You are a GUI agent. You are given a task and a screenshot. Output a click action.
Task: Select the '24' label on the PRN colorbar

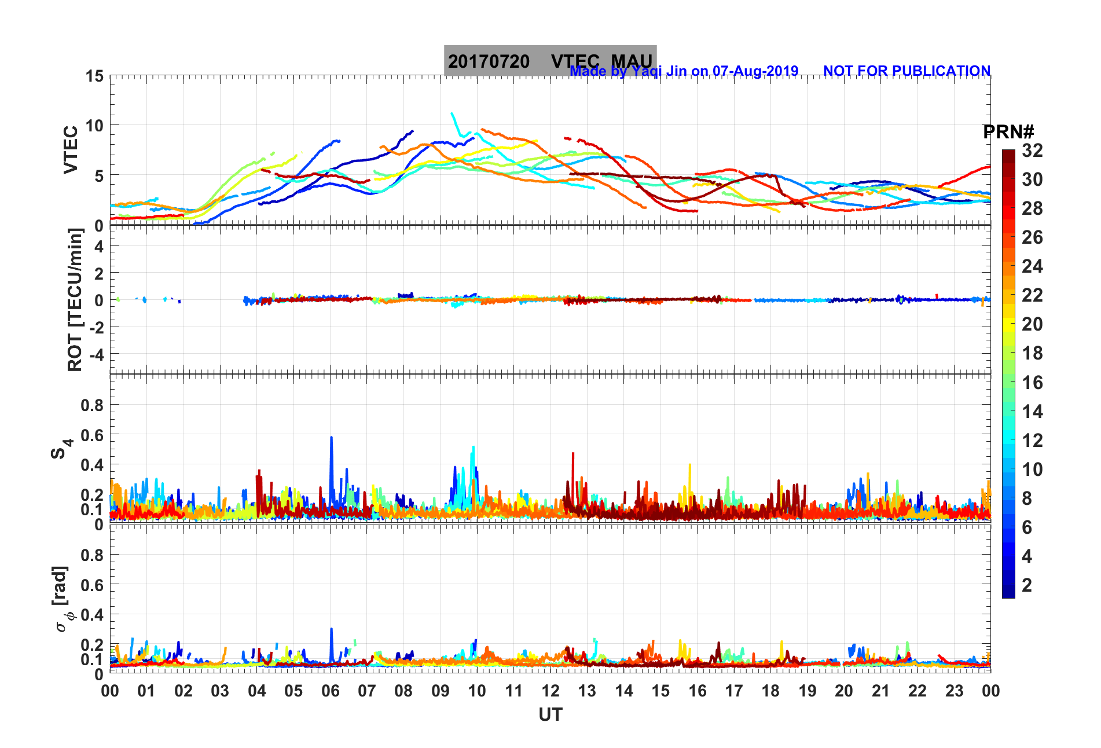(x=1032, y=266)
